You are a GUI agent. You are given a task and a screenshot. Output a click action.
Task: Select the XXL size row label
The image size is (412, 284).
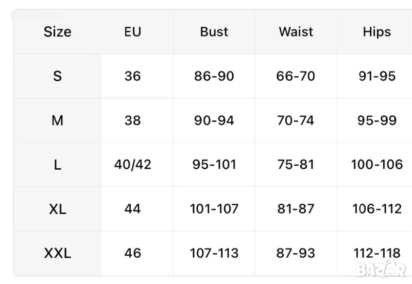(x=57, y=253)
